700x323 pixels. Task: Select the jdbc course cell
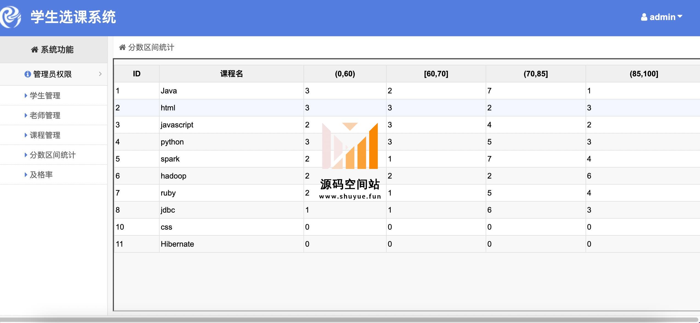231,210
